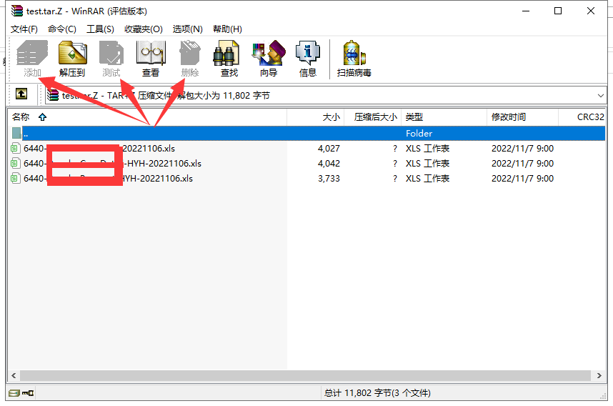Click the Delete (删除) toolbar icon
Image resolution: width=613 pixels, height=406 pixels.
pos(190,58)
